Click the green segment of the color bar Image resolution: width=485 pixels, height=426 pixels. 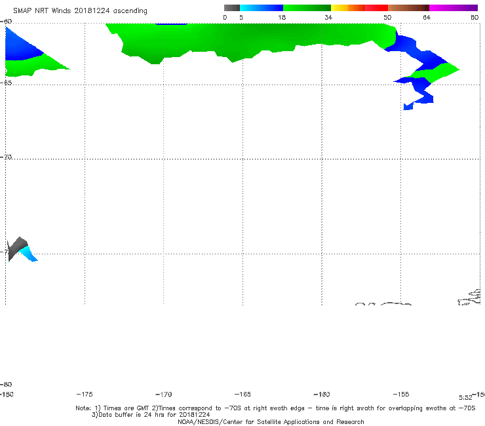click(307, 8)
